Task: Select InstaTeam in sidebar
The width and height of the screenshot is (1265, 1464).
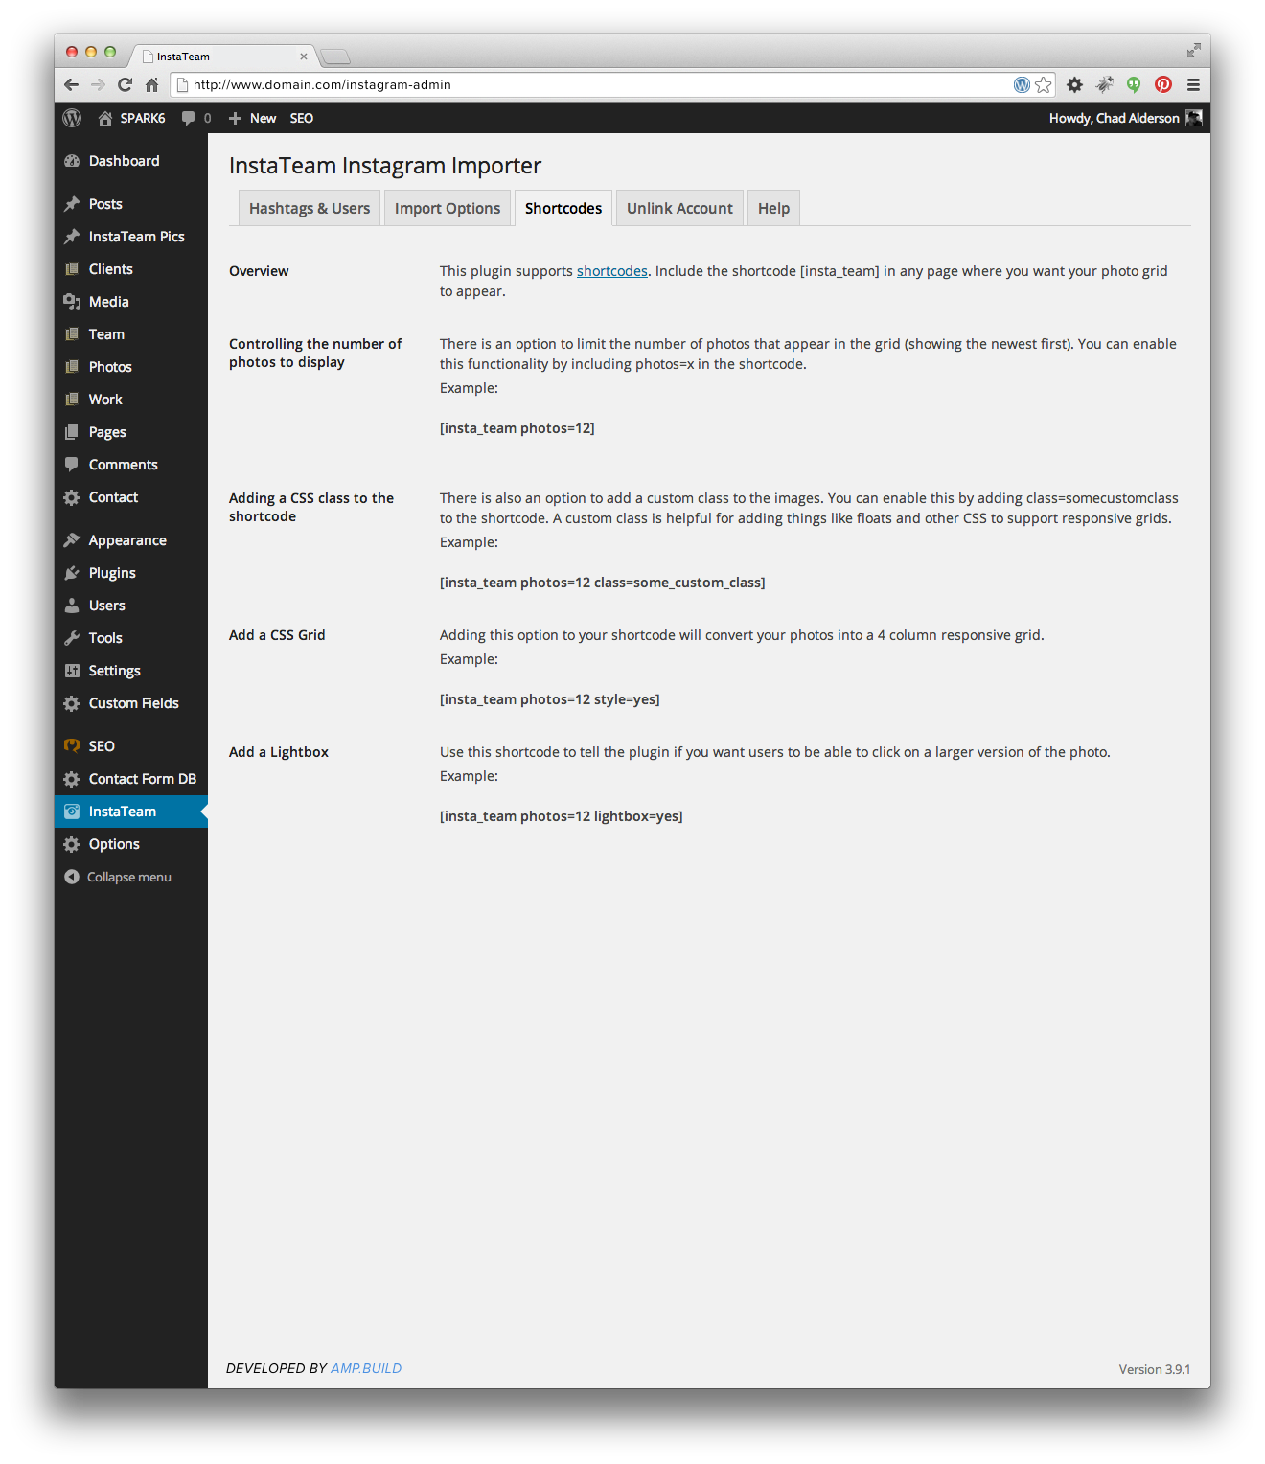Action: coord(131,812)
